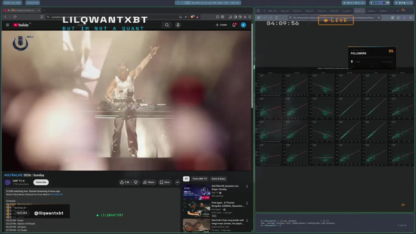
Task: Open extensions puzzle icon in the right browser
Action: pos(398,18)
